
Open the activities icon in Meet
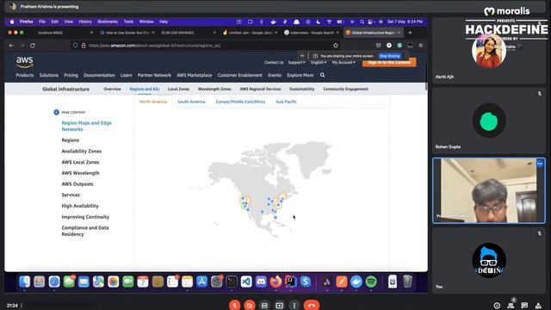coord(538,306)
